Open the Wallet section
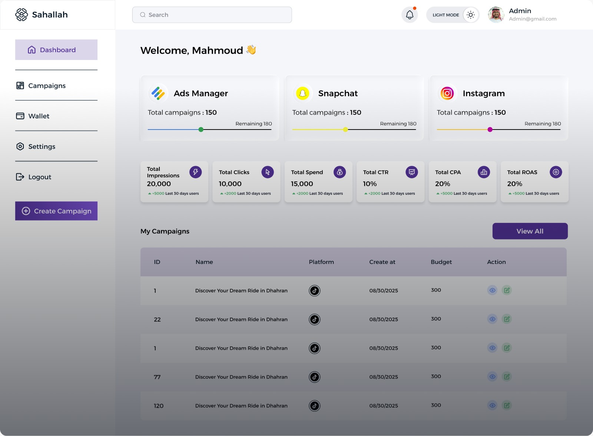The width and height of the screenshot is (593, 436). coord(39,116)
